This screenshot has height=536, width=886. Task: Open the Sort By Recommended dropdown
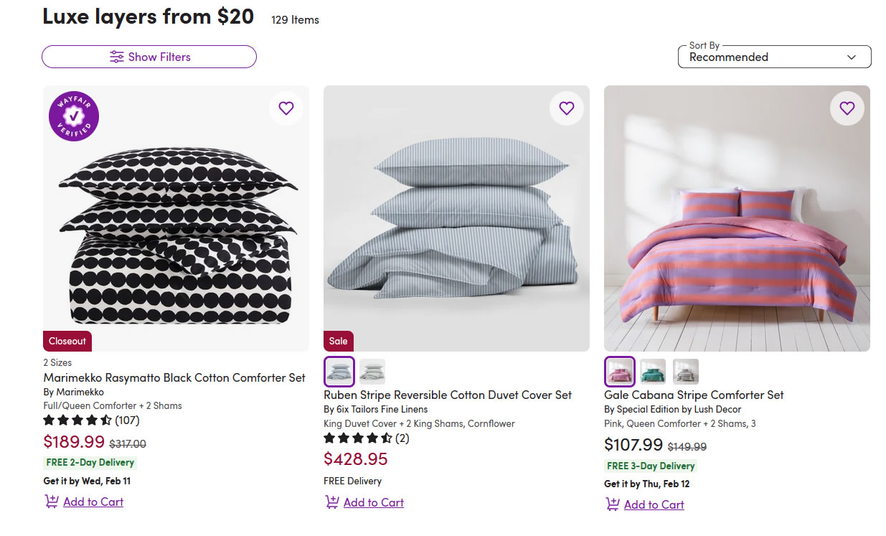[x=774, y=57]
